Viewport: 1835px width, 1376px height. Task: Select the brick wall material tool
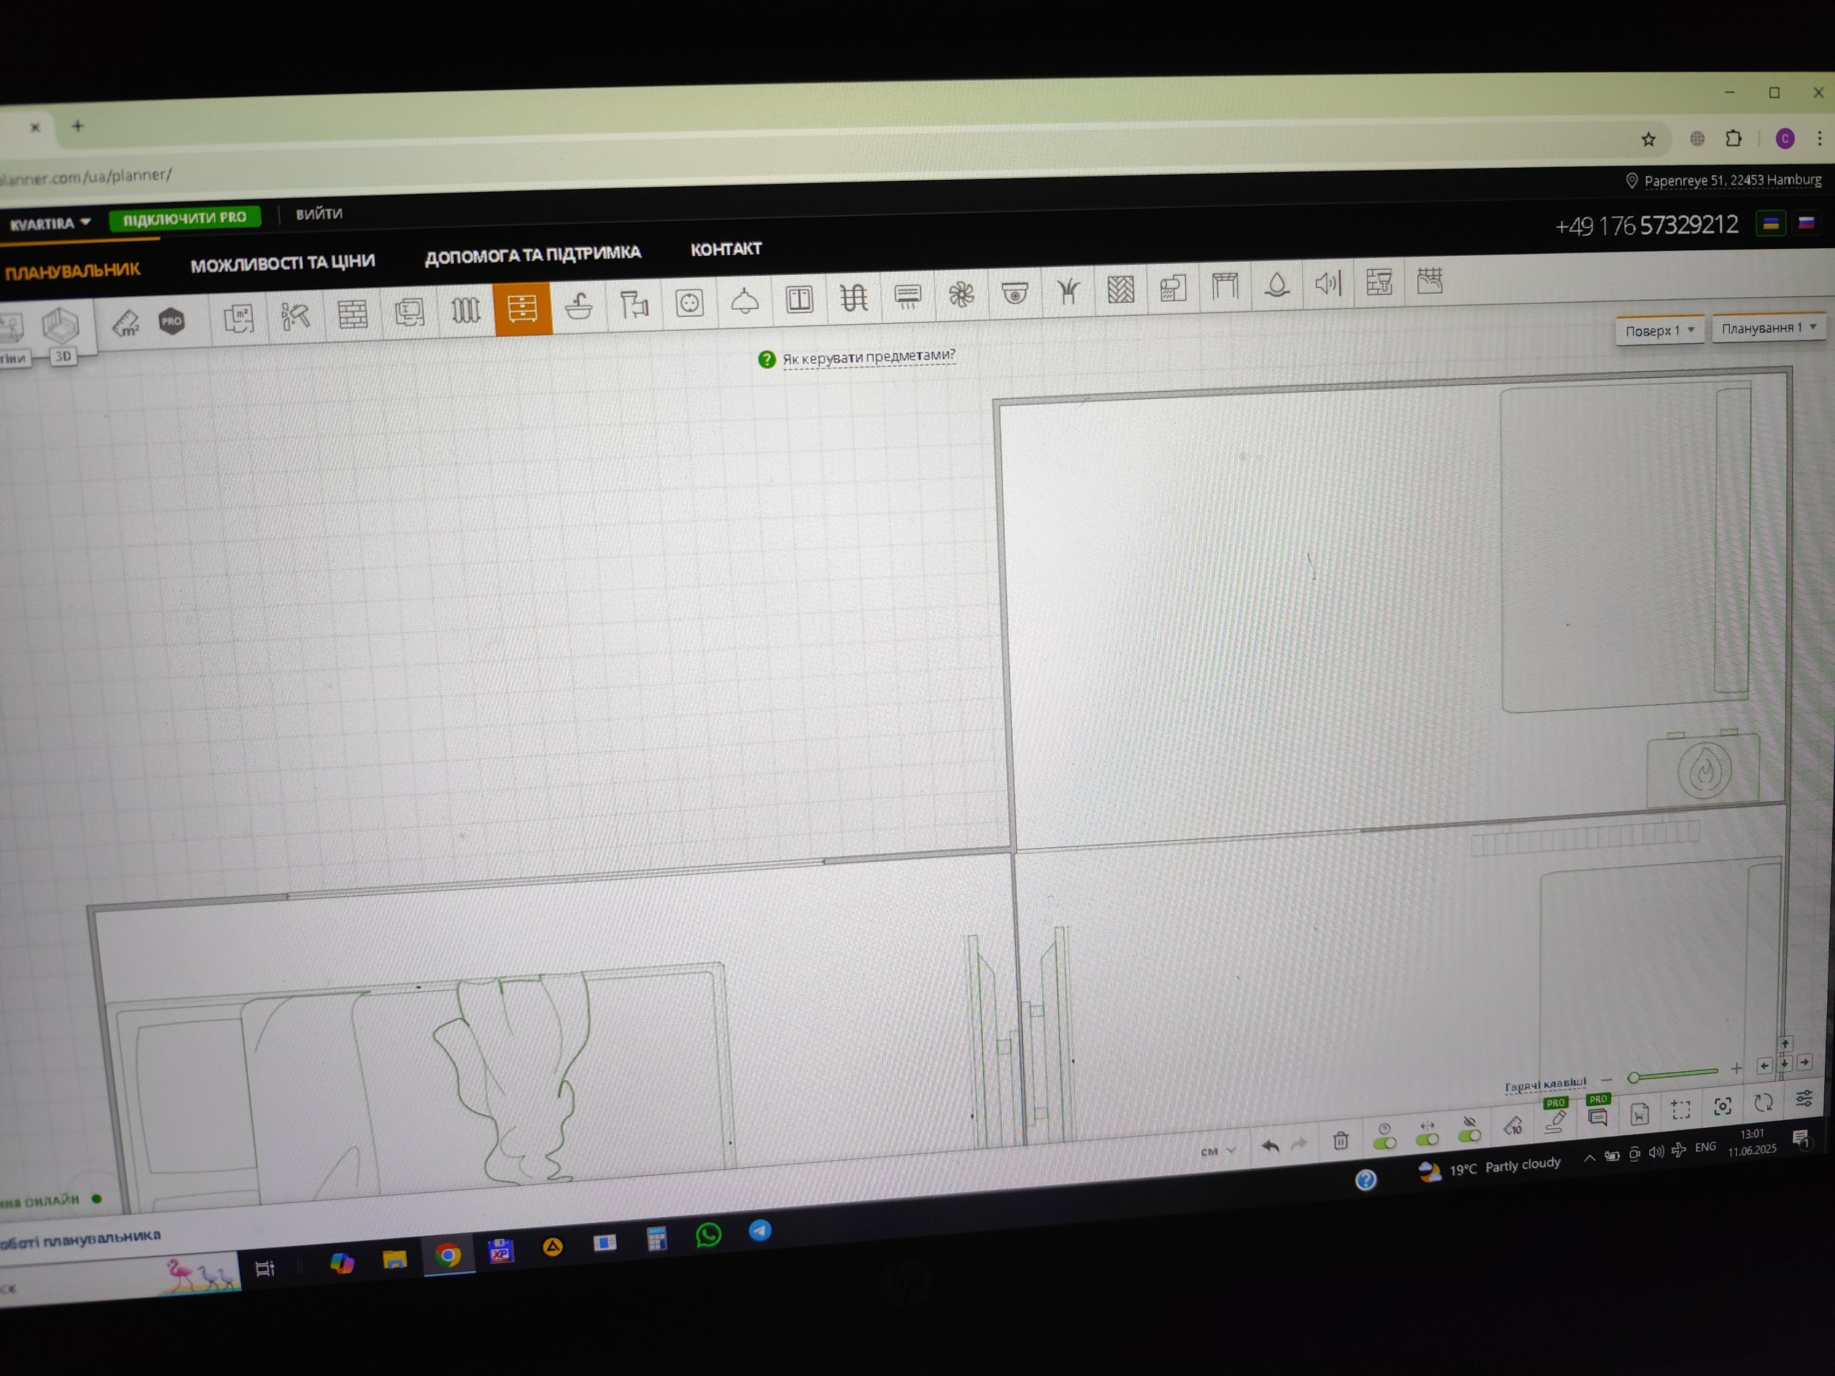(x=352, y=315)
